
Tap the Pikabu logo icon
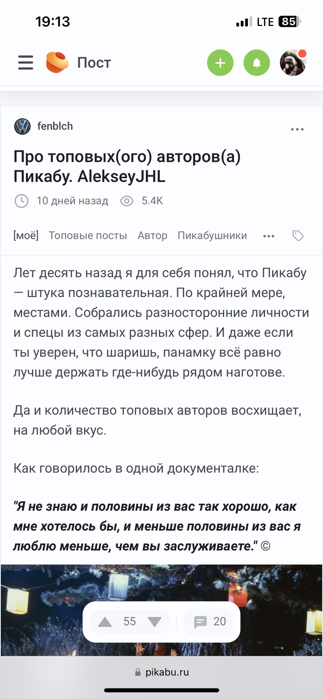pyautogui.click(x=57, y=63)
